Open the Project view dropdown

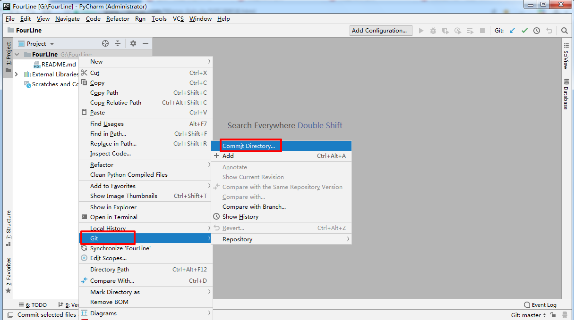[x=36, y=43]
